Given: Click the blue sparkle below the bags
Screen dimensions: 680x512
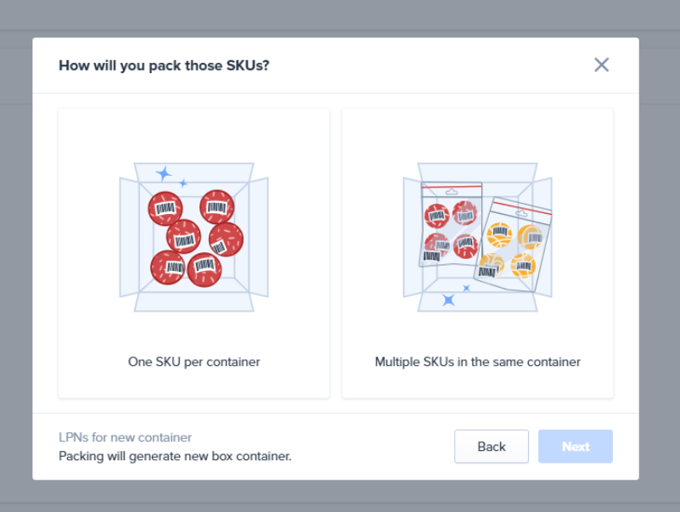Looking at the screenshot, I should click(448, 300).
